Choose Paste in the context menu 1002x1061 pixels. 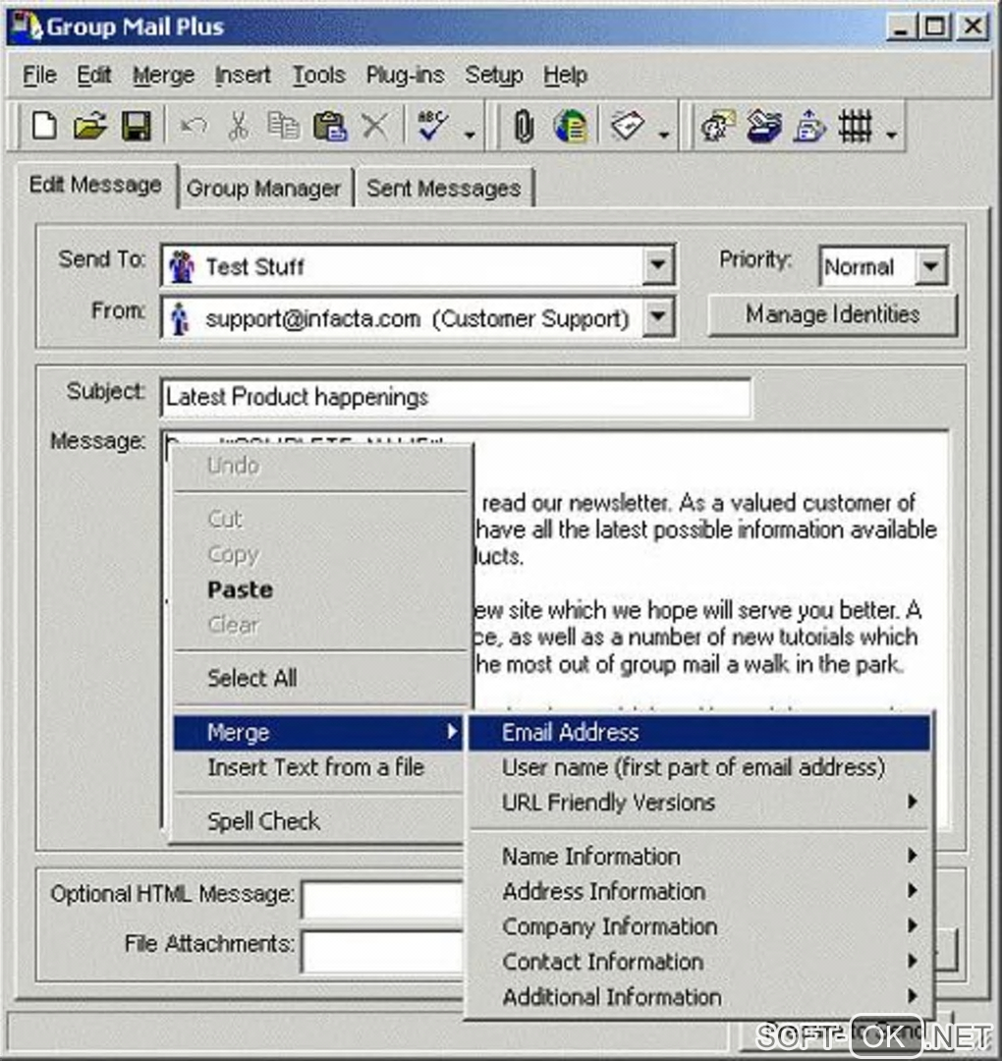pos(319,589)
